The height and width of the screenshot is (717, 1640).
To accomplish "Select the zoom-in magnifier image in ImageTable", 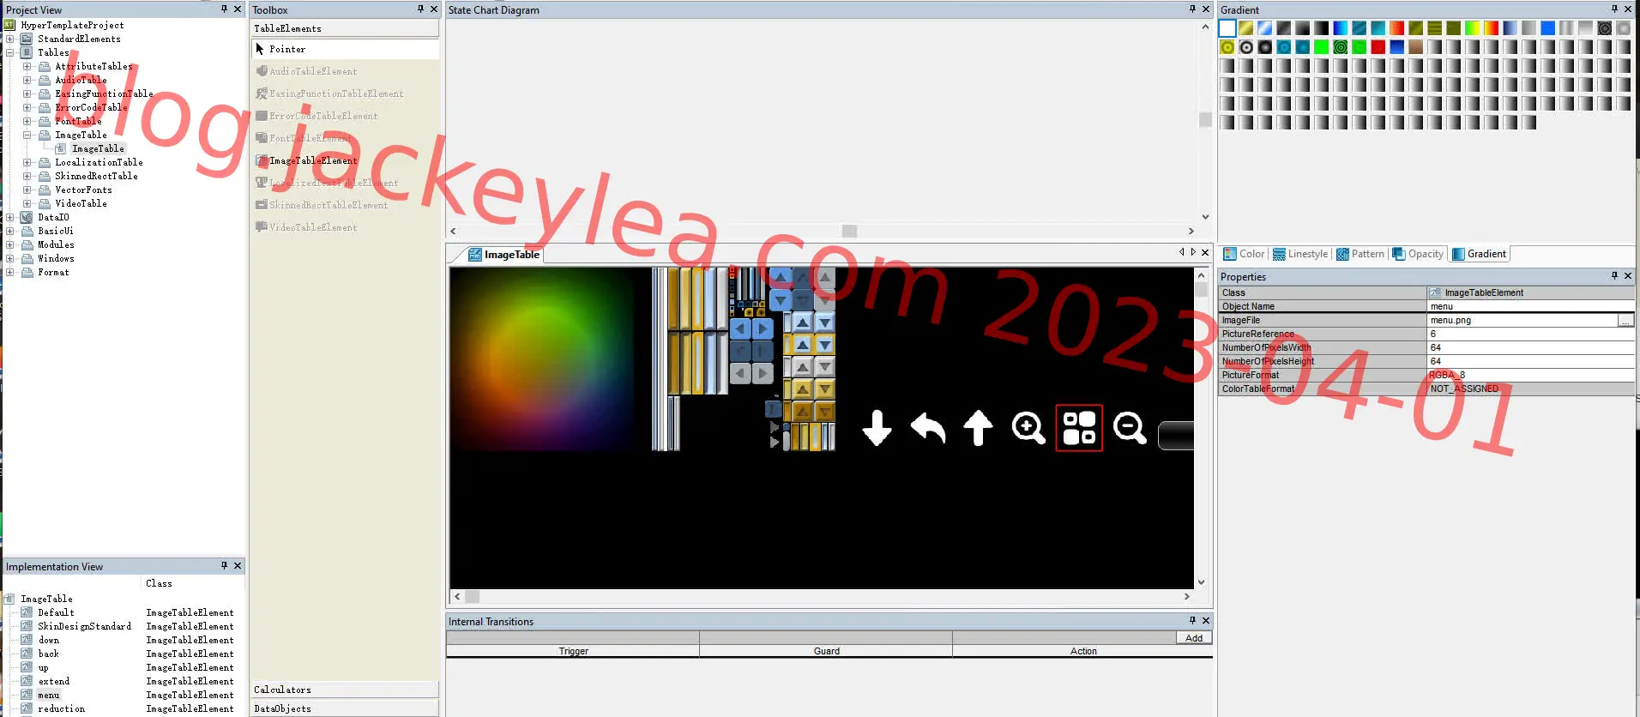I will tap(1028, 427).
